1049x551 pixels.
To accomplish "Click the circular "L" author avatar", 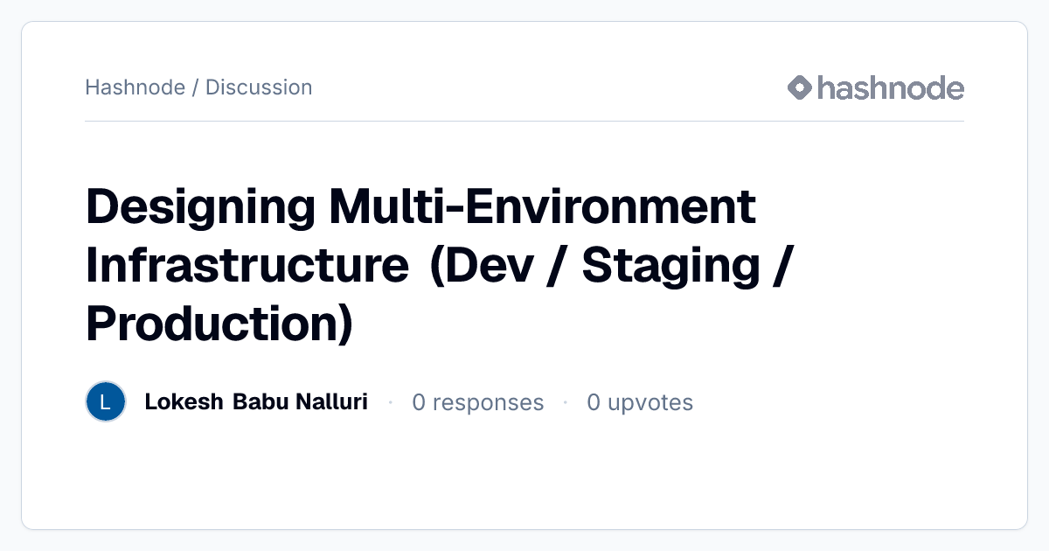I will tap(106, 402).
